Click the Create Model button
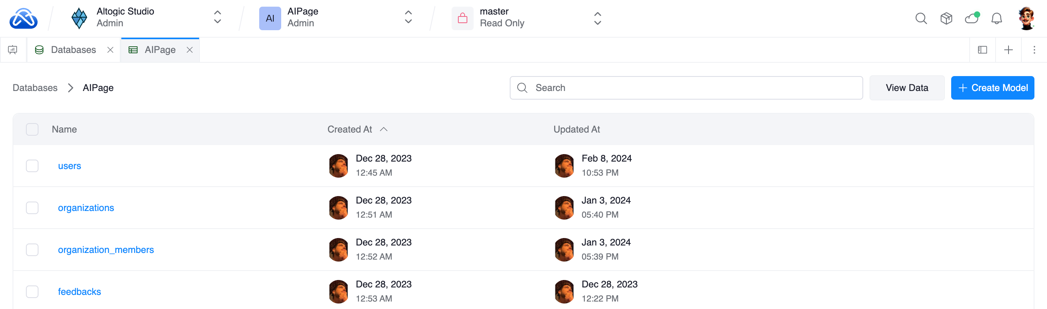 [992, 88]
